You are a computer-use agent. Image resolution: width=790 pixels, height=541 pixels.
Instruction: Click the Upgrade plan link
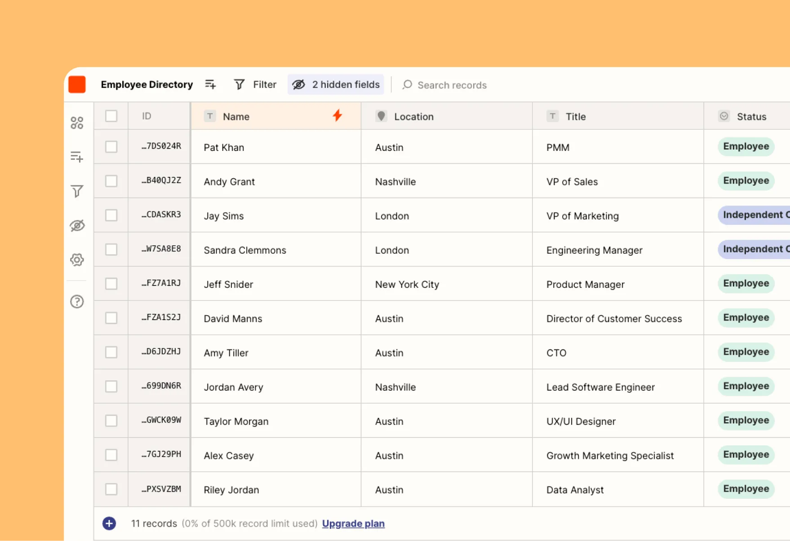353,523
